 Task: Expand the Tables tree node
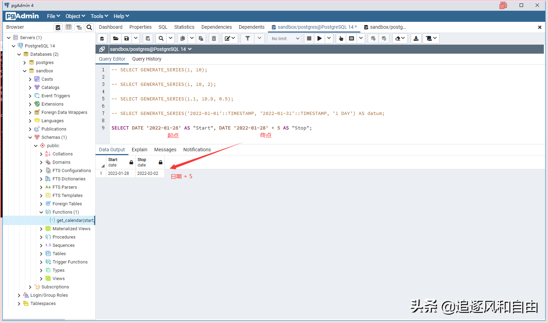(41, 254)
